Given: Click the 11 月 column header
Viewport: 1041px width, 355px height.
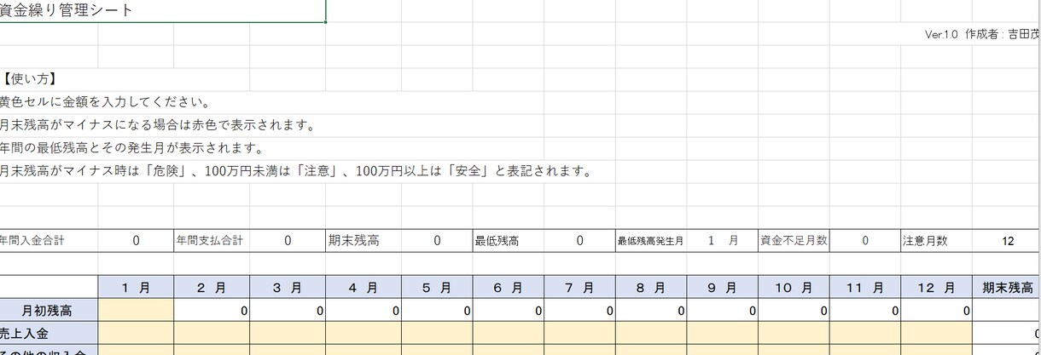Looking at the screenshot, I should tap(864, 287).
